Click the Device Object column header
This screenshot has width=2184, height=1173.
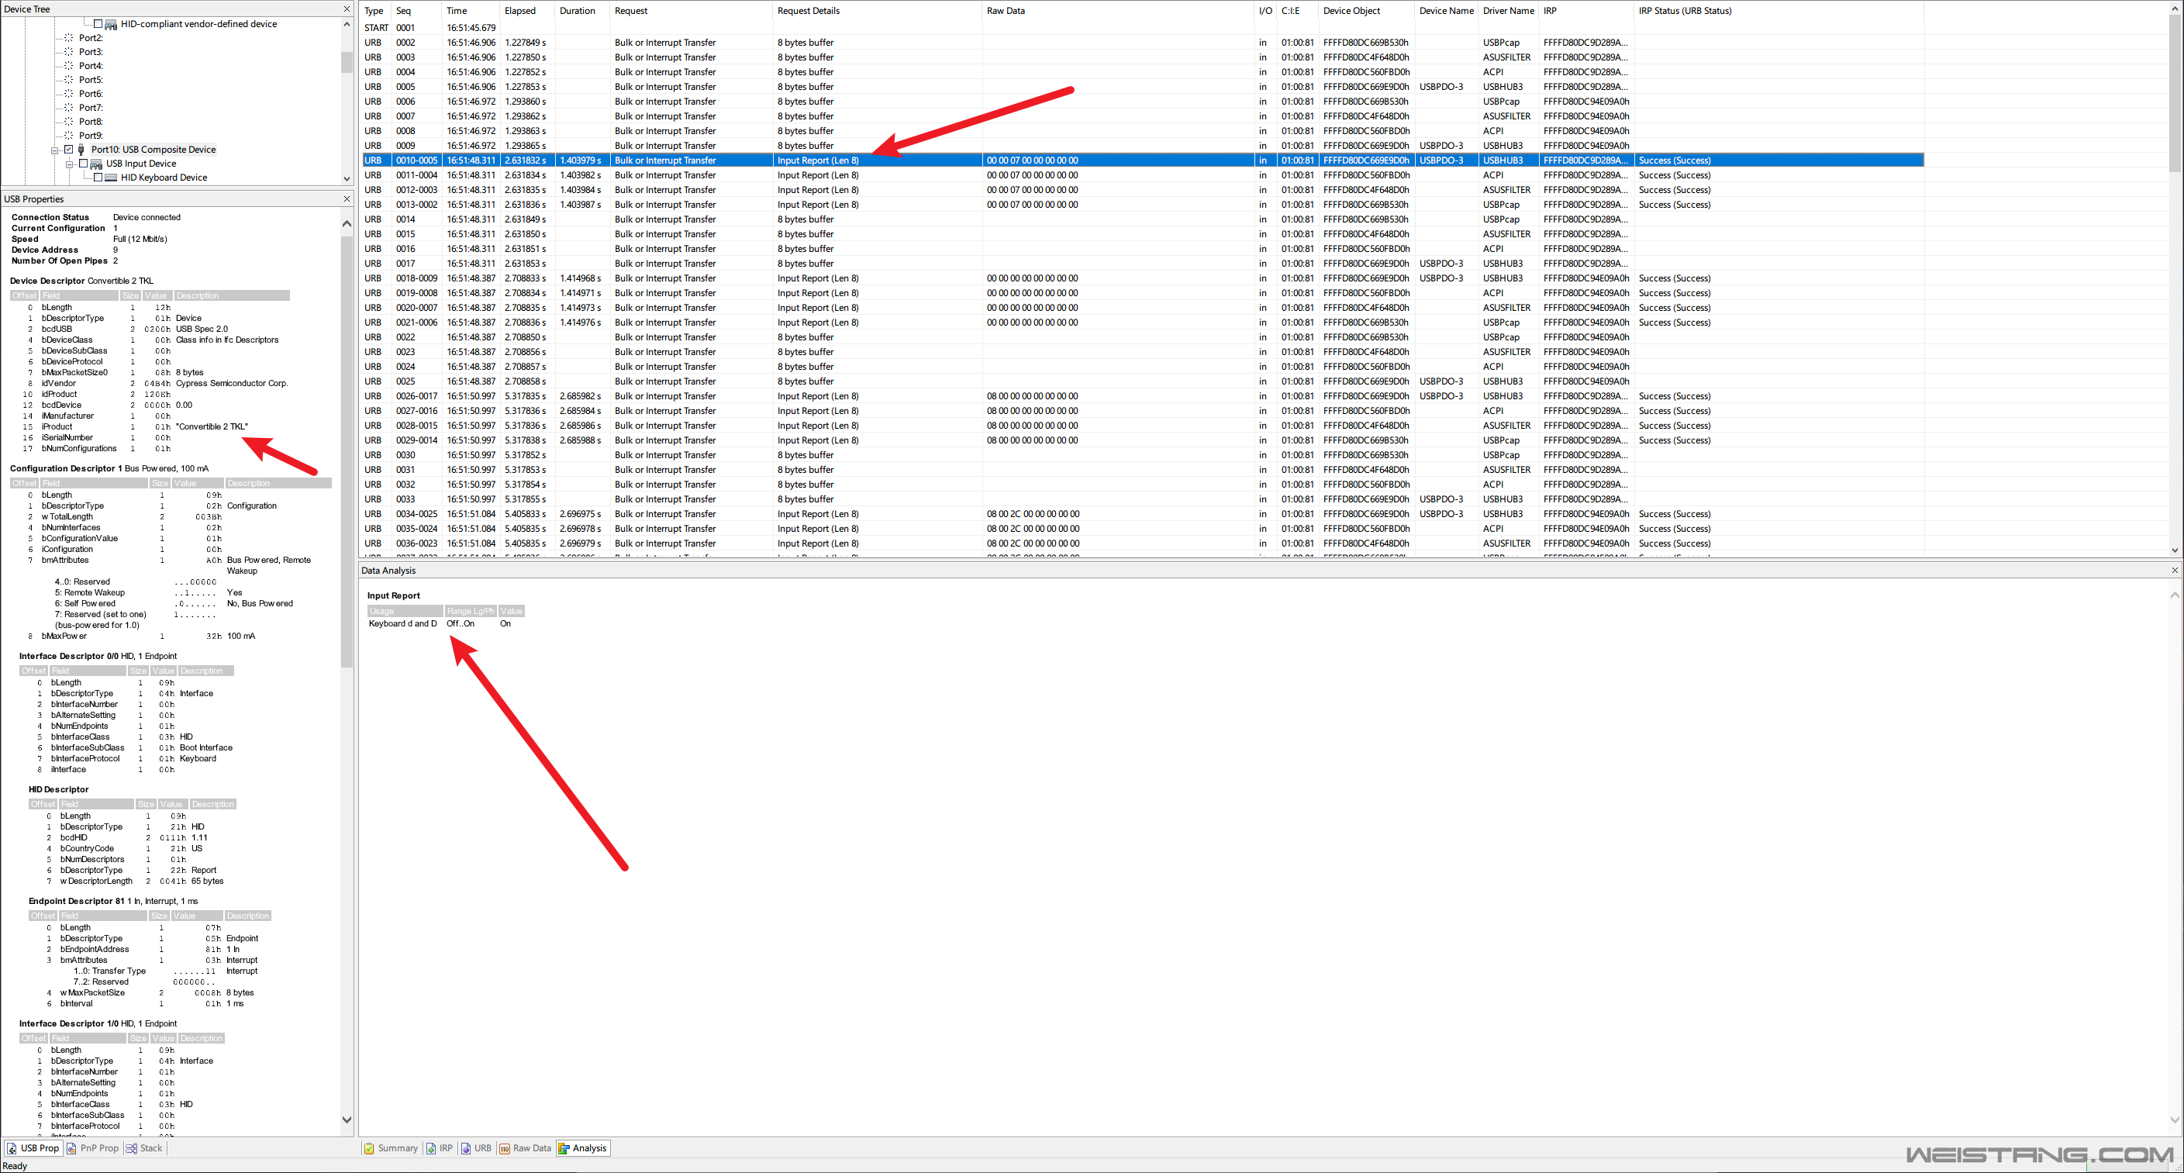click(x=1367, y=11)
